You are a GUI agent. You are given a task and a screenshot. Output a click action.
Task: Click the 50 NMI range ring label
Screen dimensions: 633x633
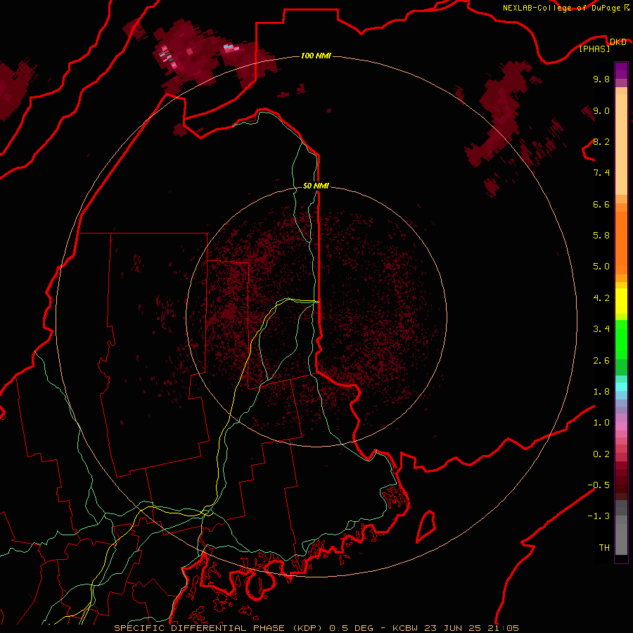click(316, 186)
